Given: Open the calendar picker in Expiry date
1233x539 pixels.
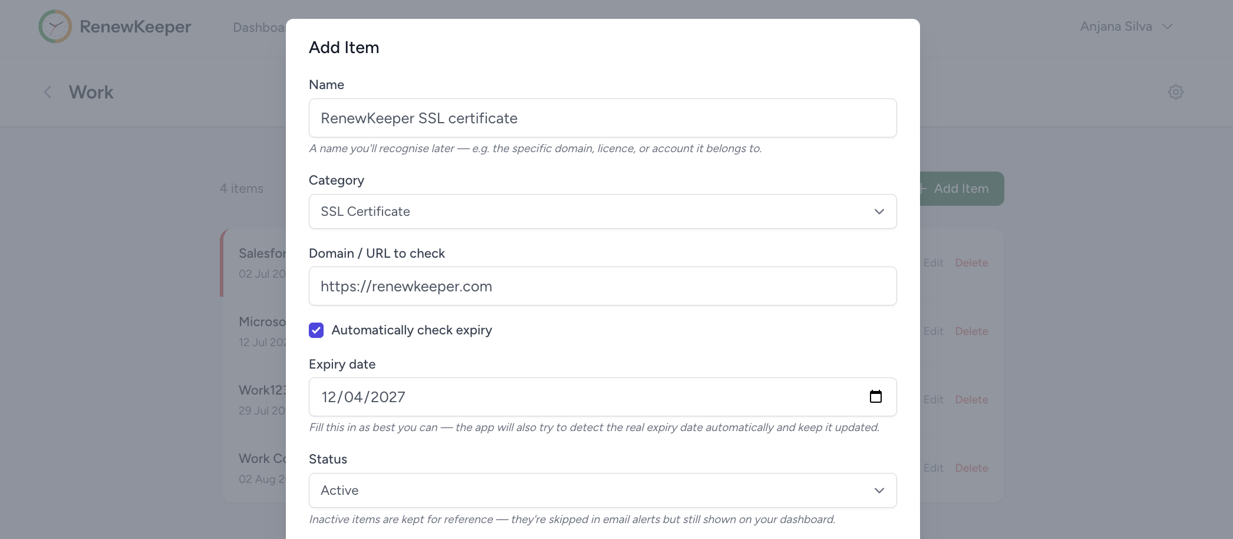Looking at the screenshot, I should tap(876, 397).
